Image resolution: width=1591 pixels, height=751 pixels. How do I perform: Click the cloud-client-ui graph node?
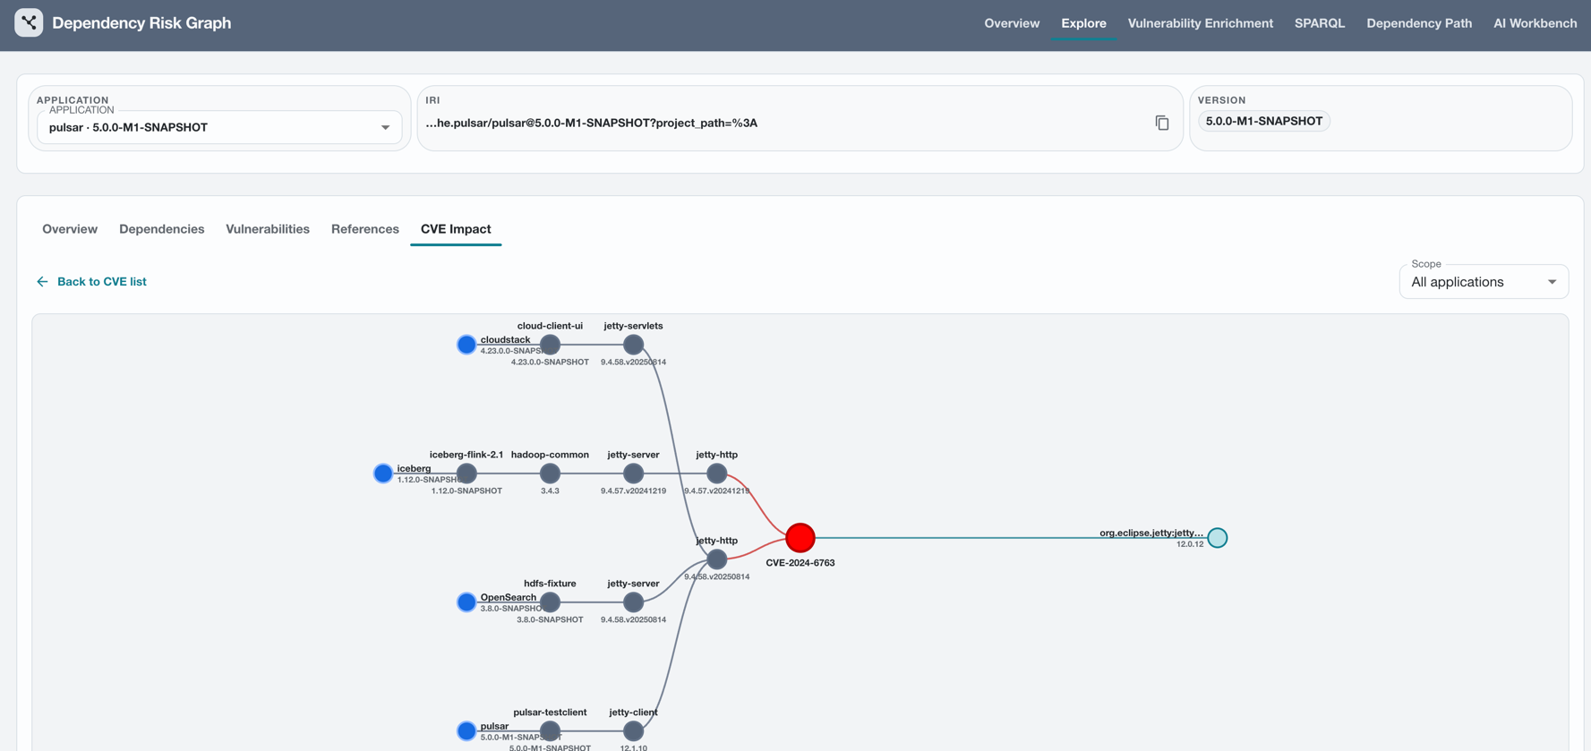550,345
